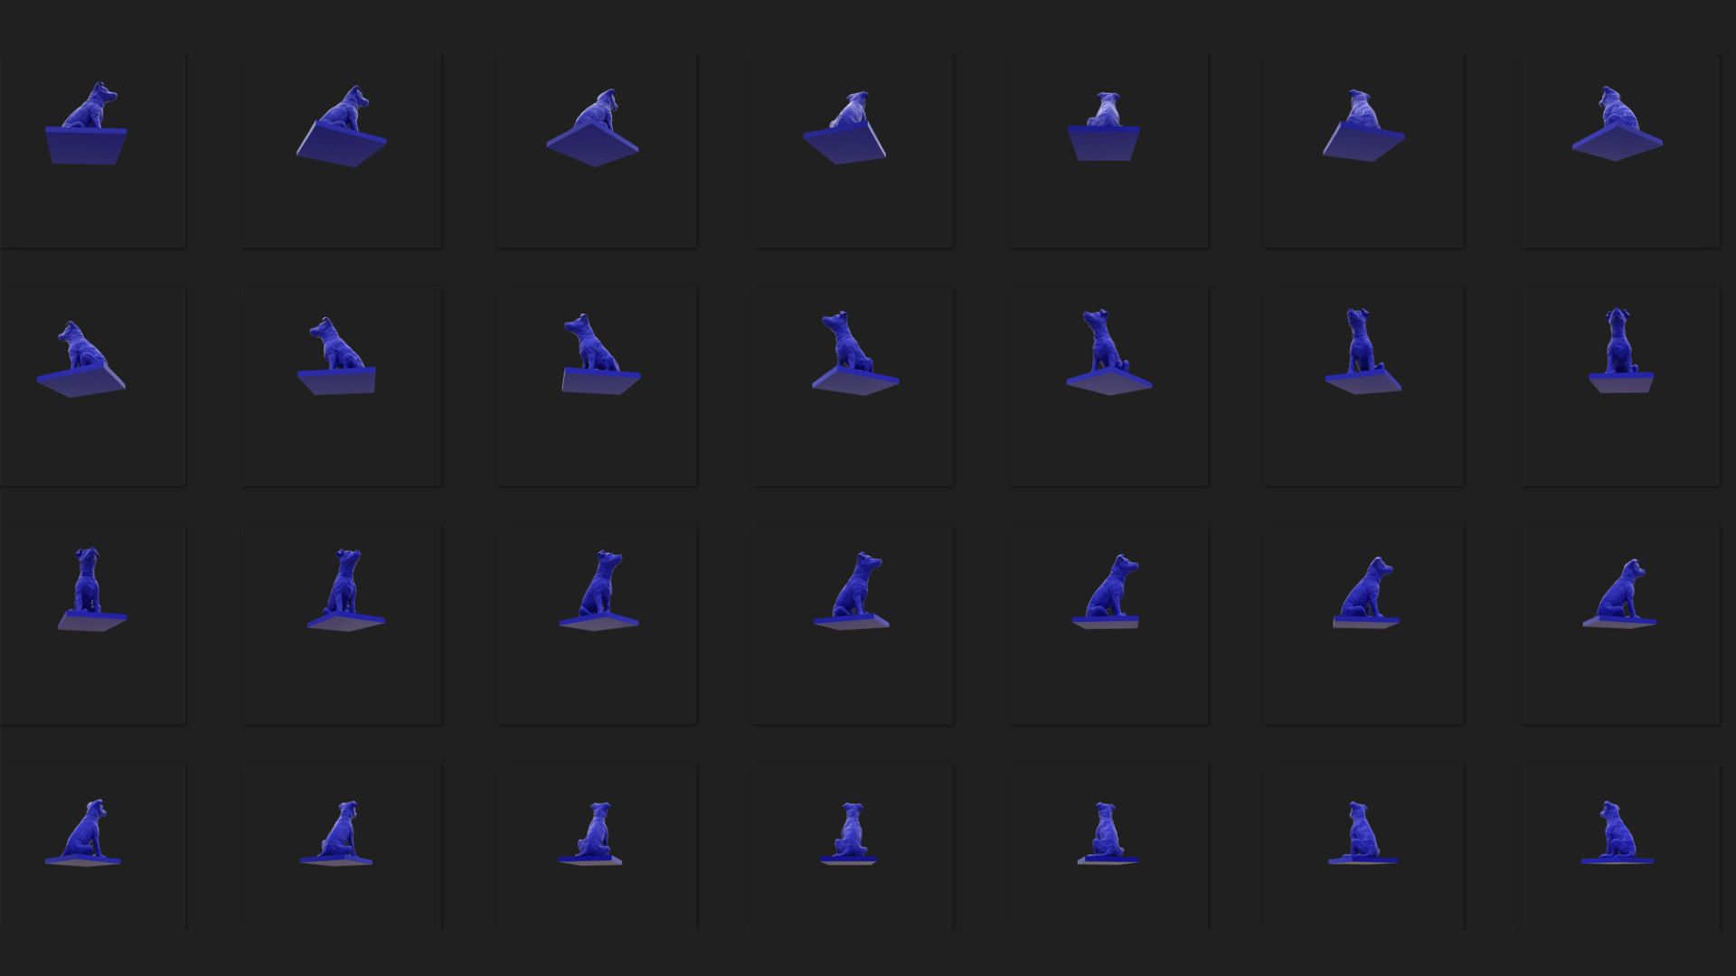Open first-row, second-column dog render
Viewport: 1736px width, 976px height.
click(x=341, y=150)
